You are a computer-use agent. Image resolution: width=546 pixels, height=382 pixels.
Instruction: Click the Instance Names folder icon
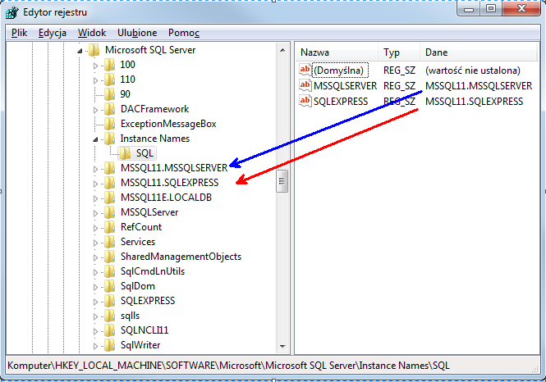click(x=110, y=139)
